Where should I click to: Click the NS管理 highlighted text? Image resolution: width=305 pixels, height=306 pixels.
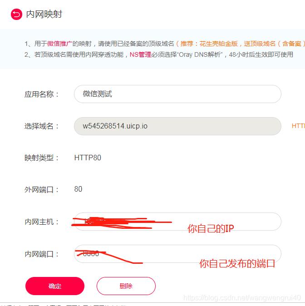pos(140,55)
